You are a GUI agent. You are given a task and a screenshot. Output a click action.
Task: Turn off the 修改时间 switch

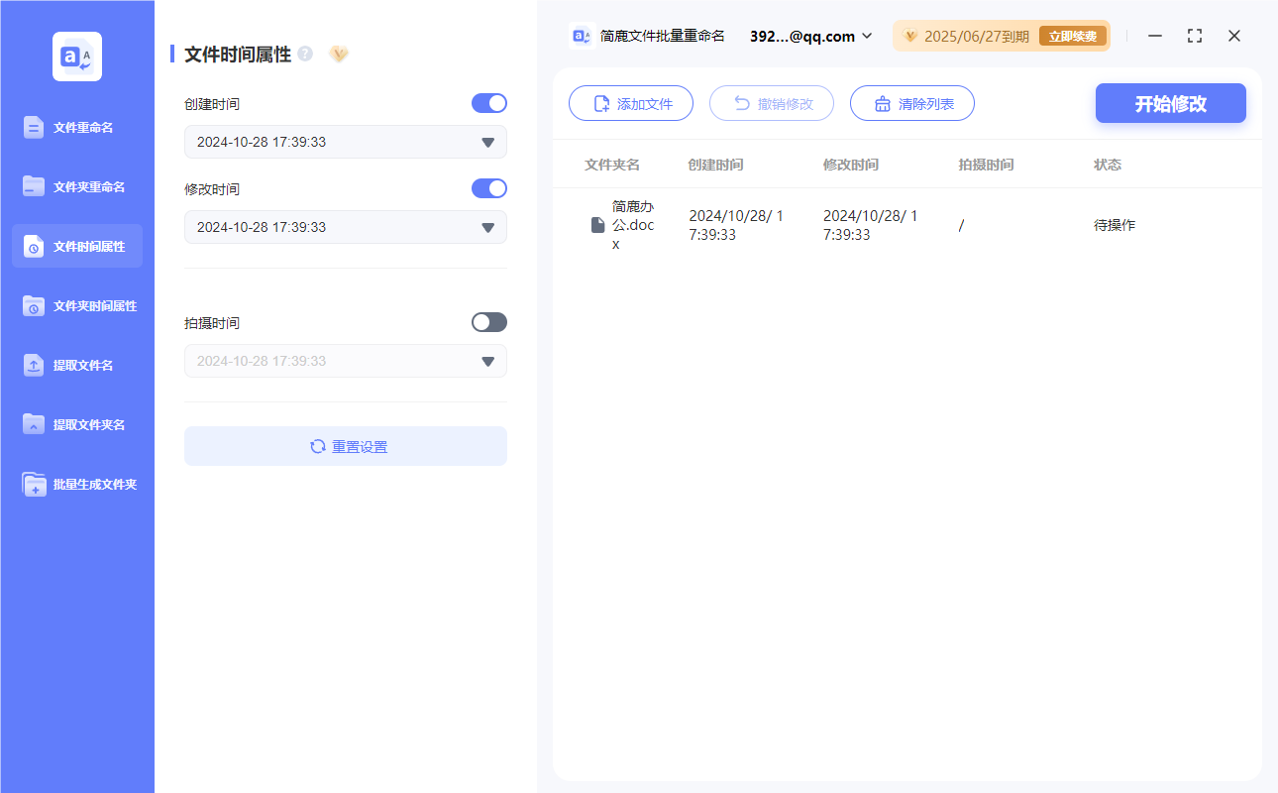pos(488,188)
